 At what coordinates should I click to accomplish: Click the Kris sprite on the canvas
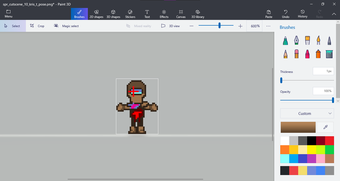pyautogui.click(x=137, y=107)
